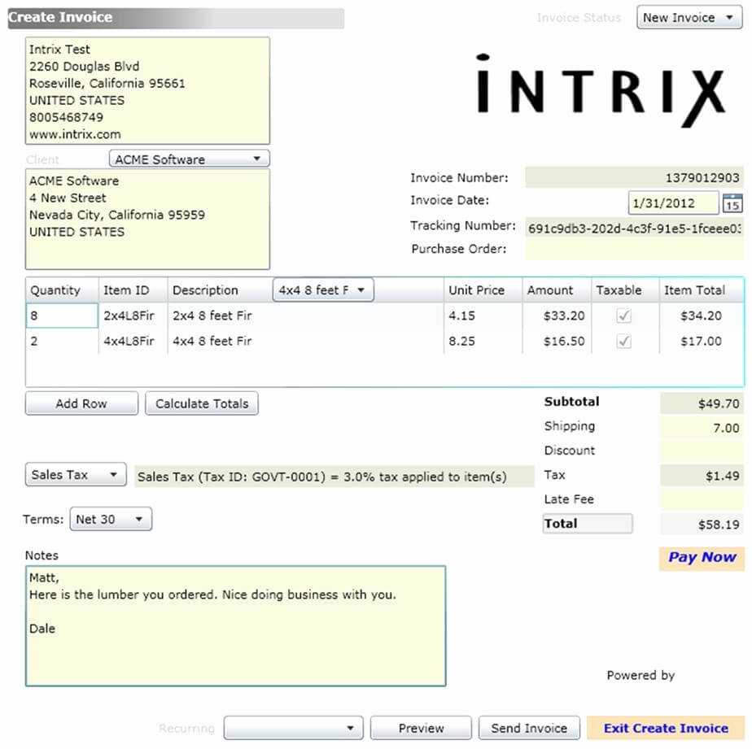The height and width of the screenshot is (749, 752).
Task: Select the Item Total column header
Action: click(702, 290)
